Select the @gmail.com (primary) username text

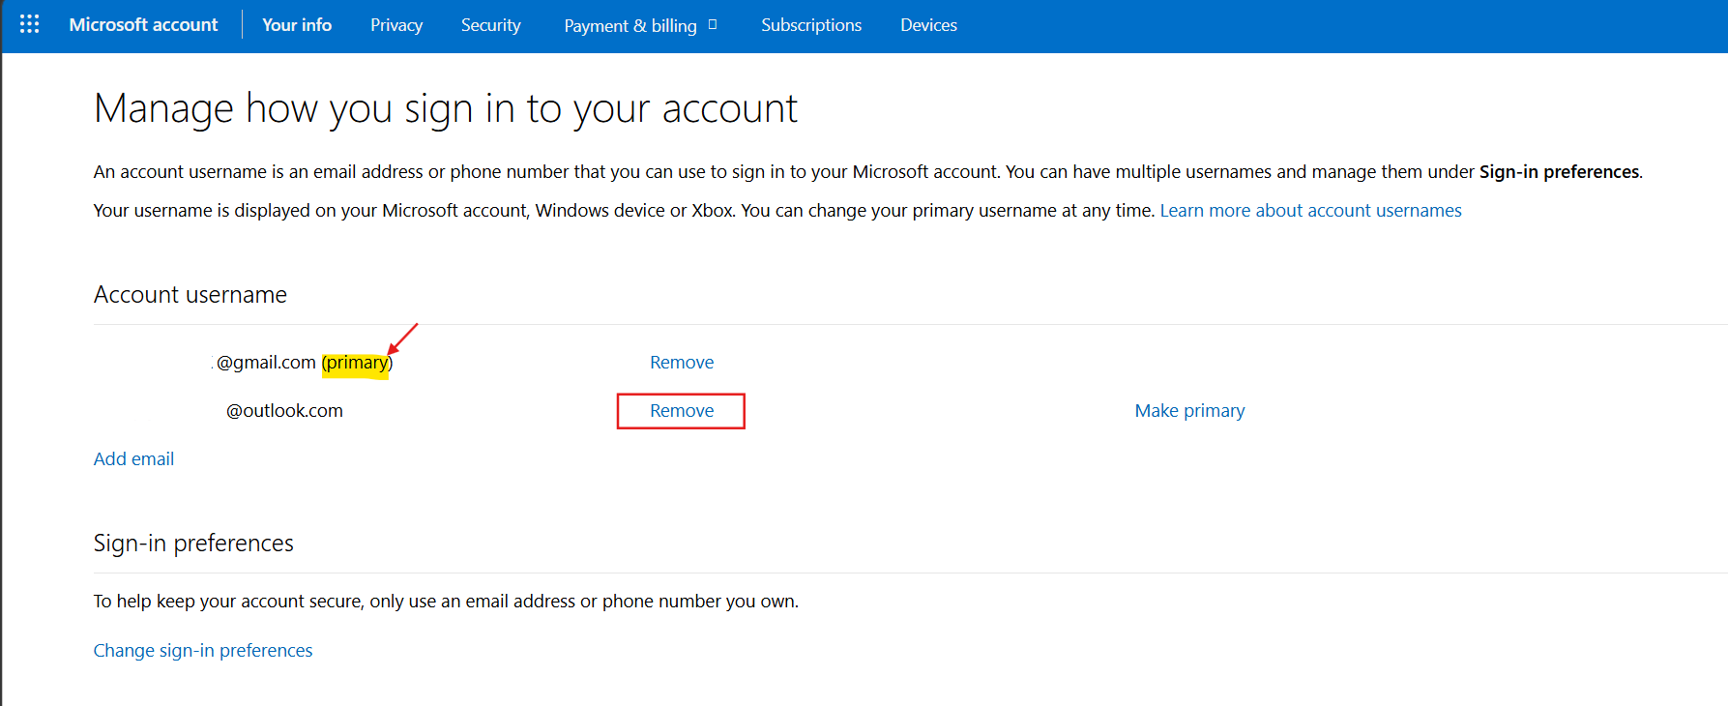coord(304,363)
